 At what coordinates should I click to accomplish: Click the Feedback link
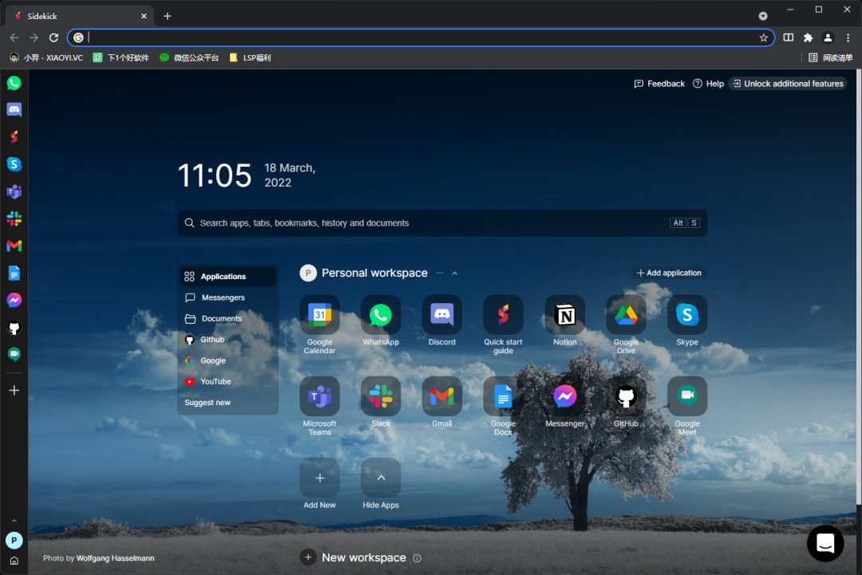click(x=659, y=84)
